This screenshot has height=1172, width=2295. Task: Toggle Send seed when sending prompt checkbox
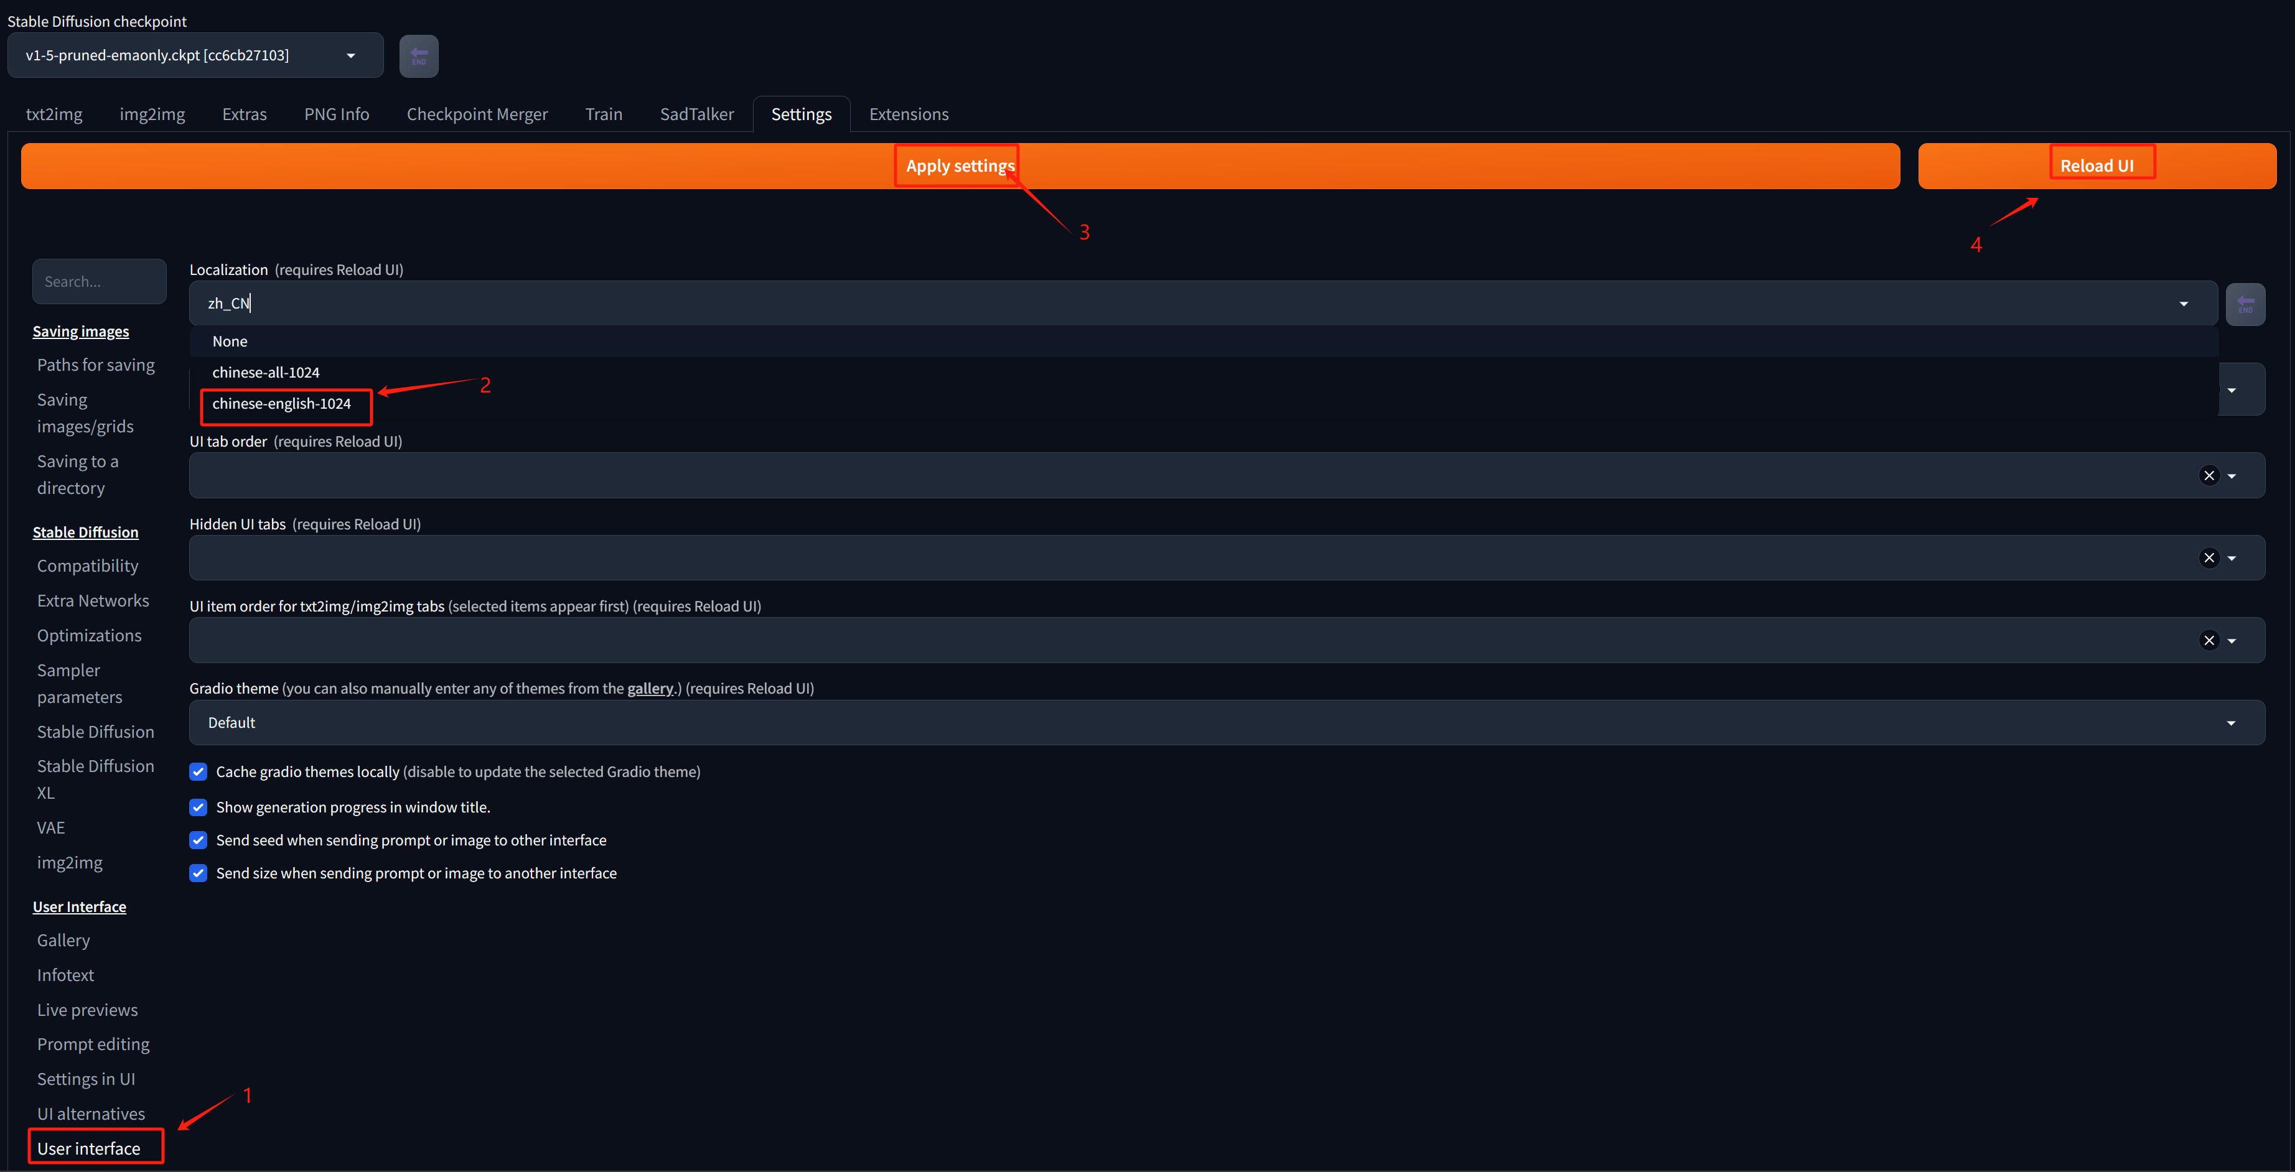pos(199,840)
